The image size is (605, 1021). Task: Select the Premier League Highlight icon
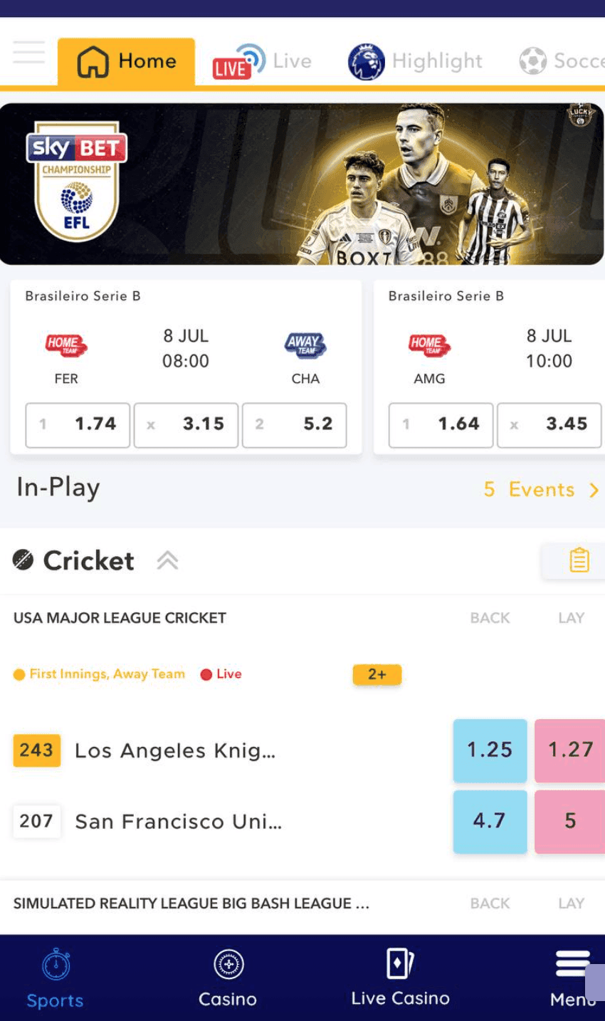point(366,61)
